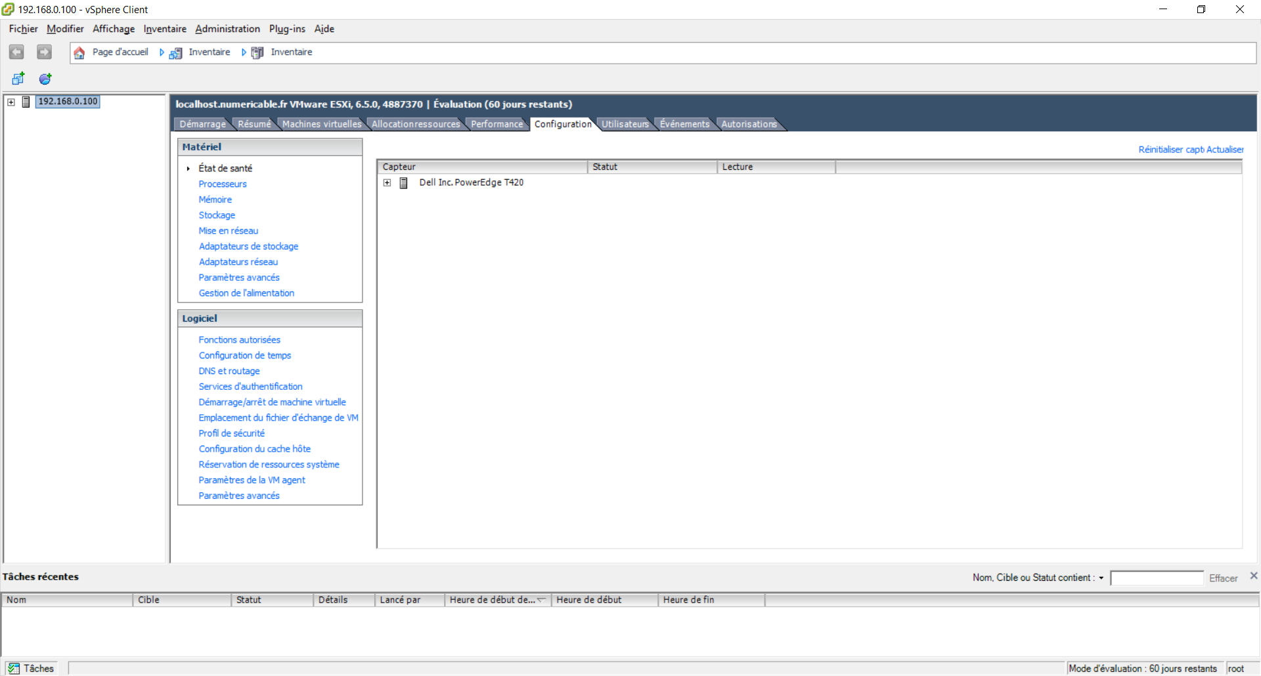
Task: Click vSphere Client title bar app icon
Action: pos(8,9)
